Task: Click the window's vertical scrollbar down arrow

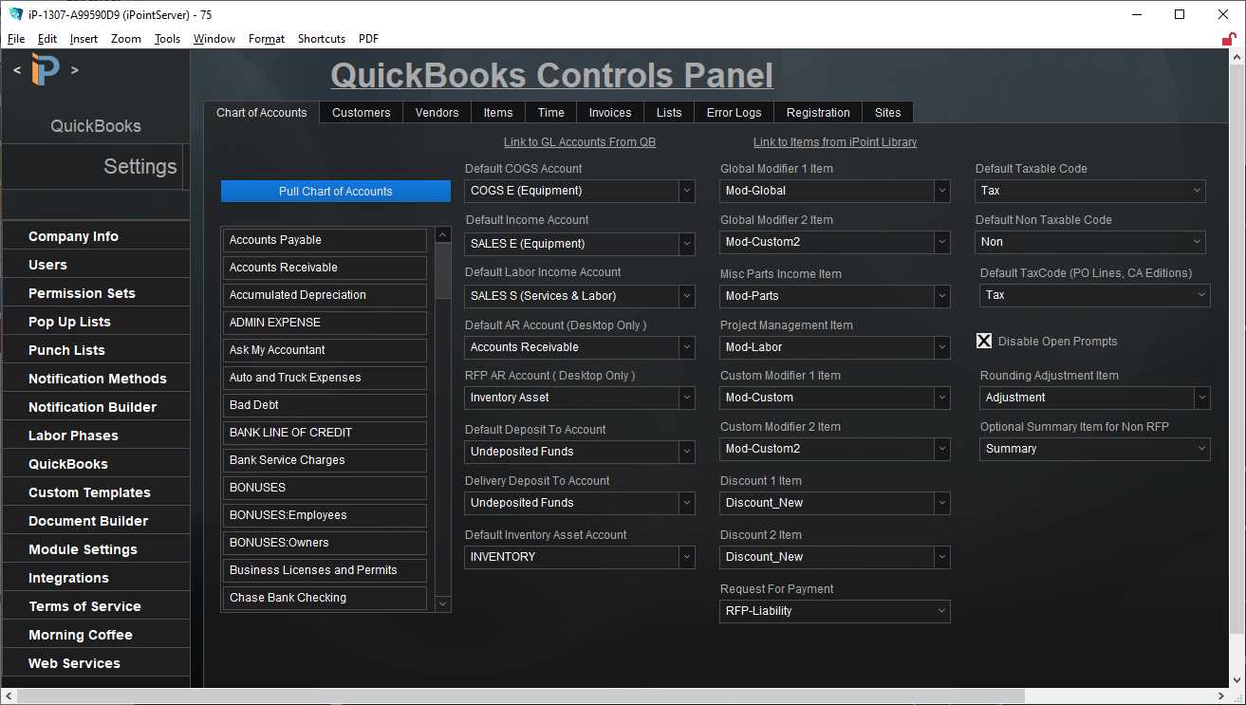Action: click(1237, 680)
